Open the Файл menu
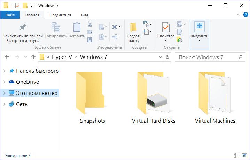 pyautogui.click(x=10, y=15)
